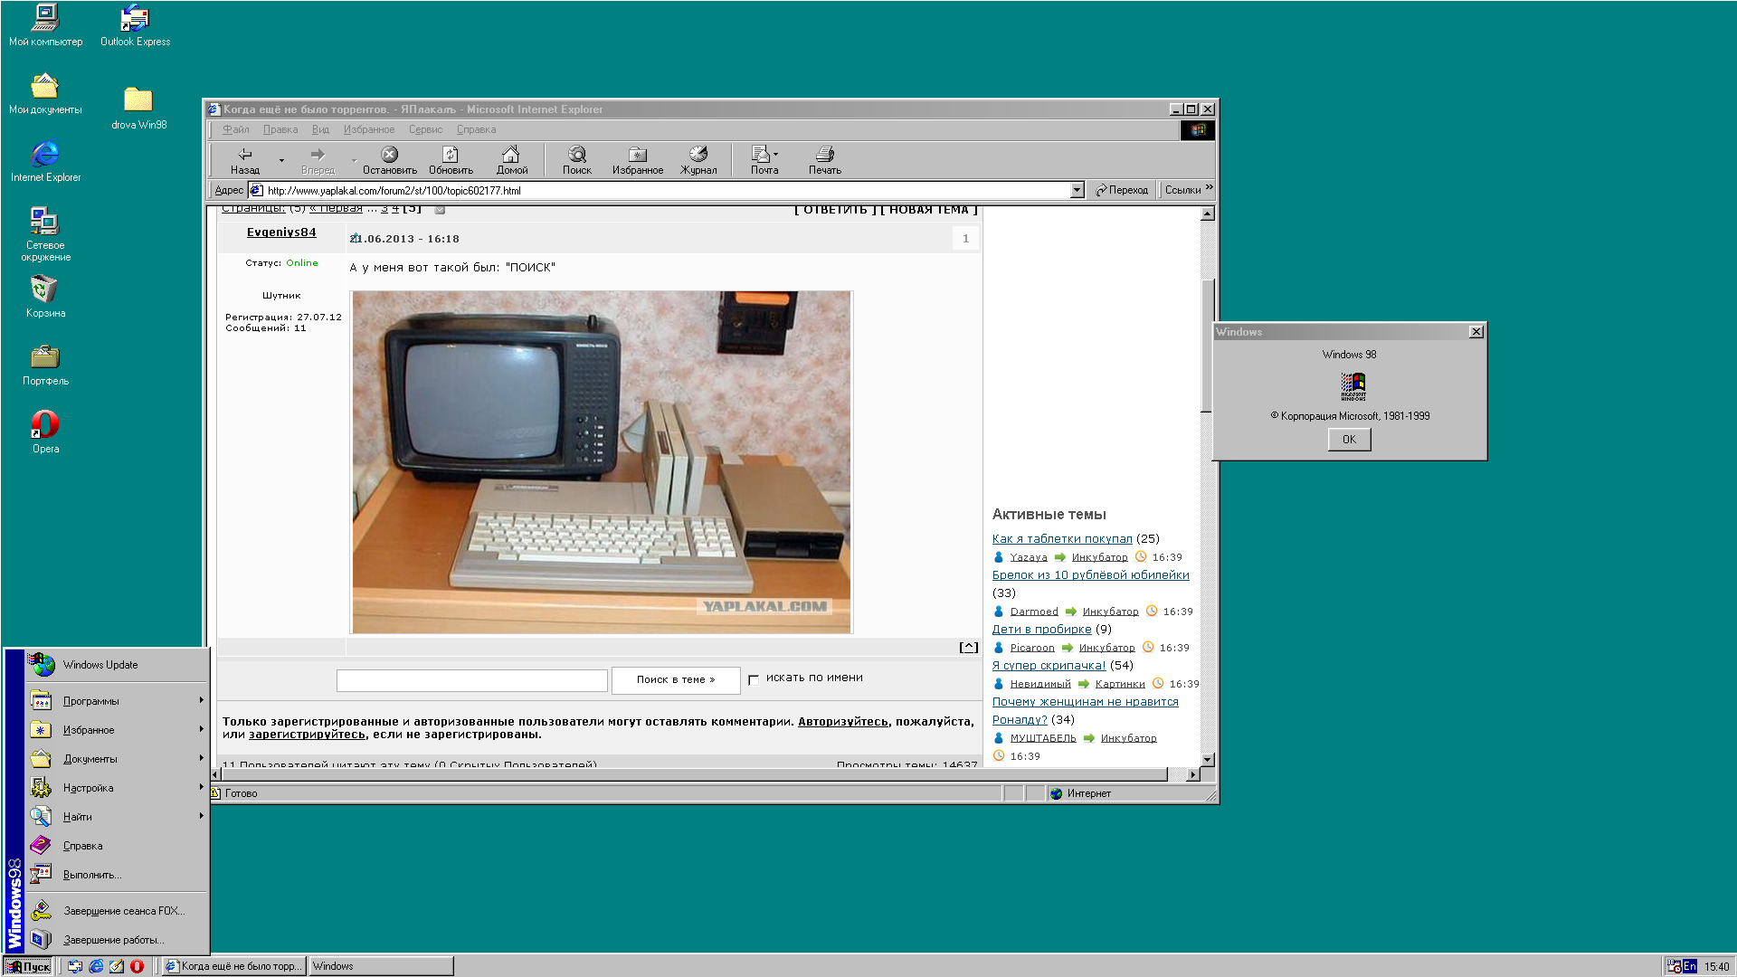Viewport: 1737px width, 977px height.
Task: Click the address bar URL field
Action: [x=667, y=190]
